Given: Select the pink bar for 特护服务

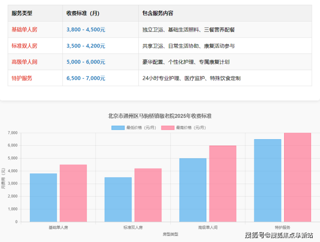Looking at the screenshot, I should tap(298, 177).
